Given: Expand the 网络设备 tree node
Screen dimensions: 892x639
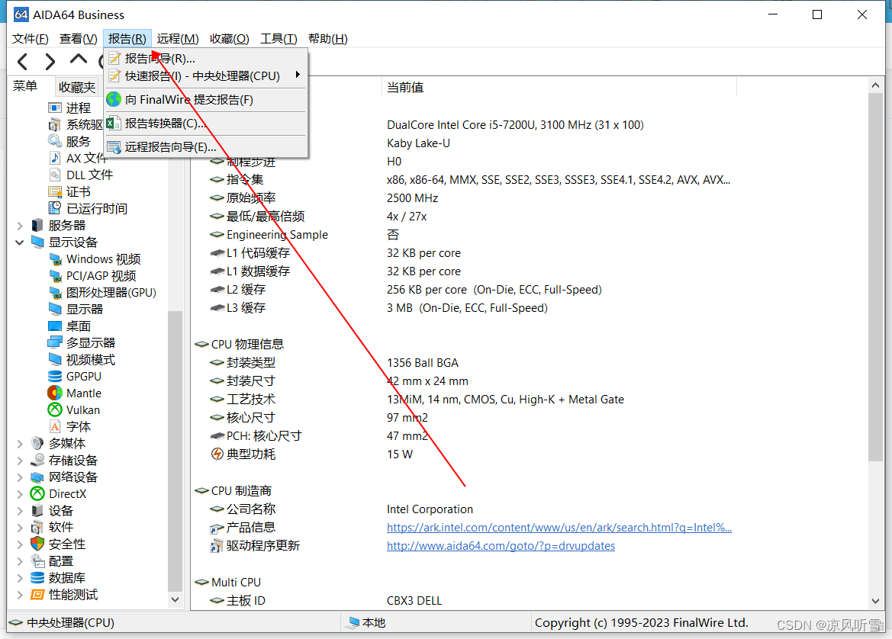Looking at the screenshot, I should point(20,477).
